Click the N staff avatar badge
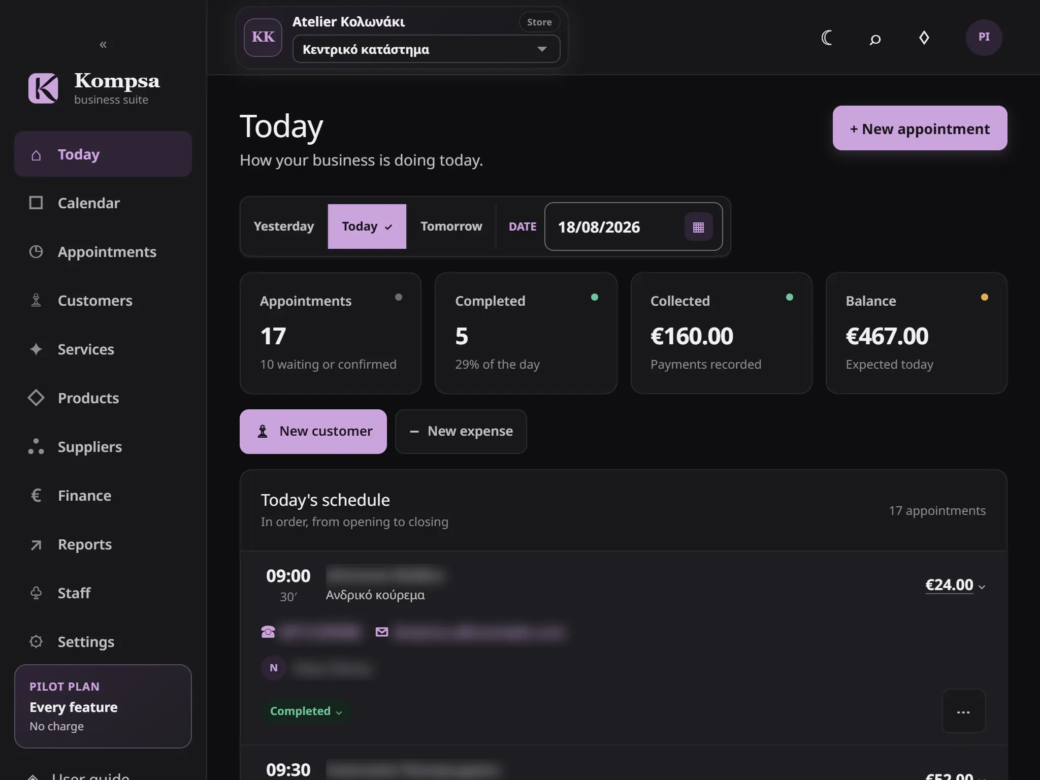 point(274,668)
